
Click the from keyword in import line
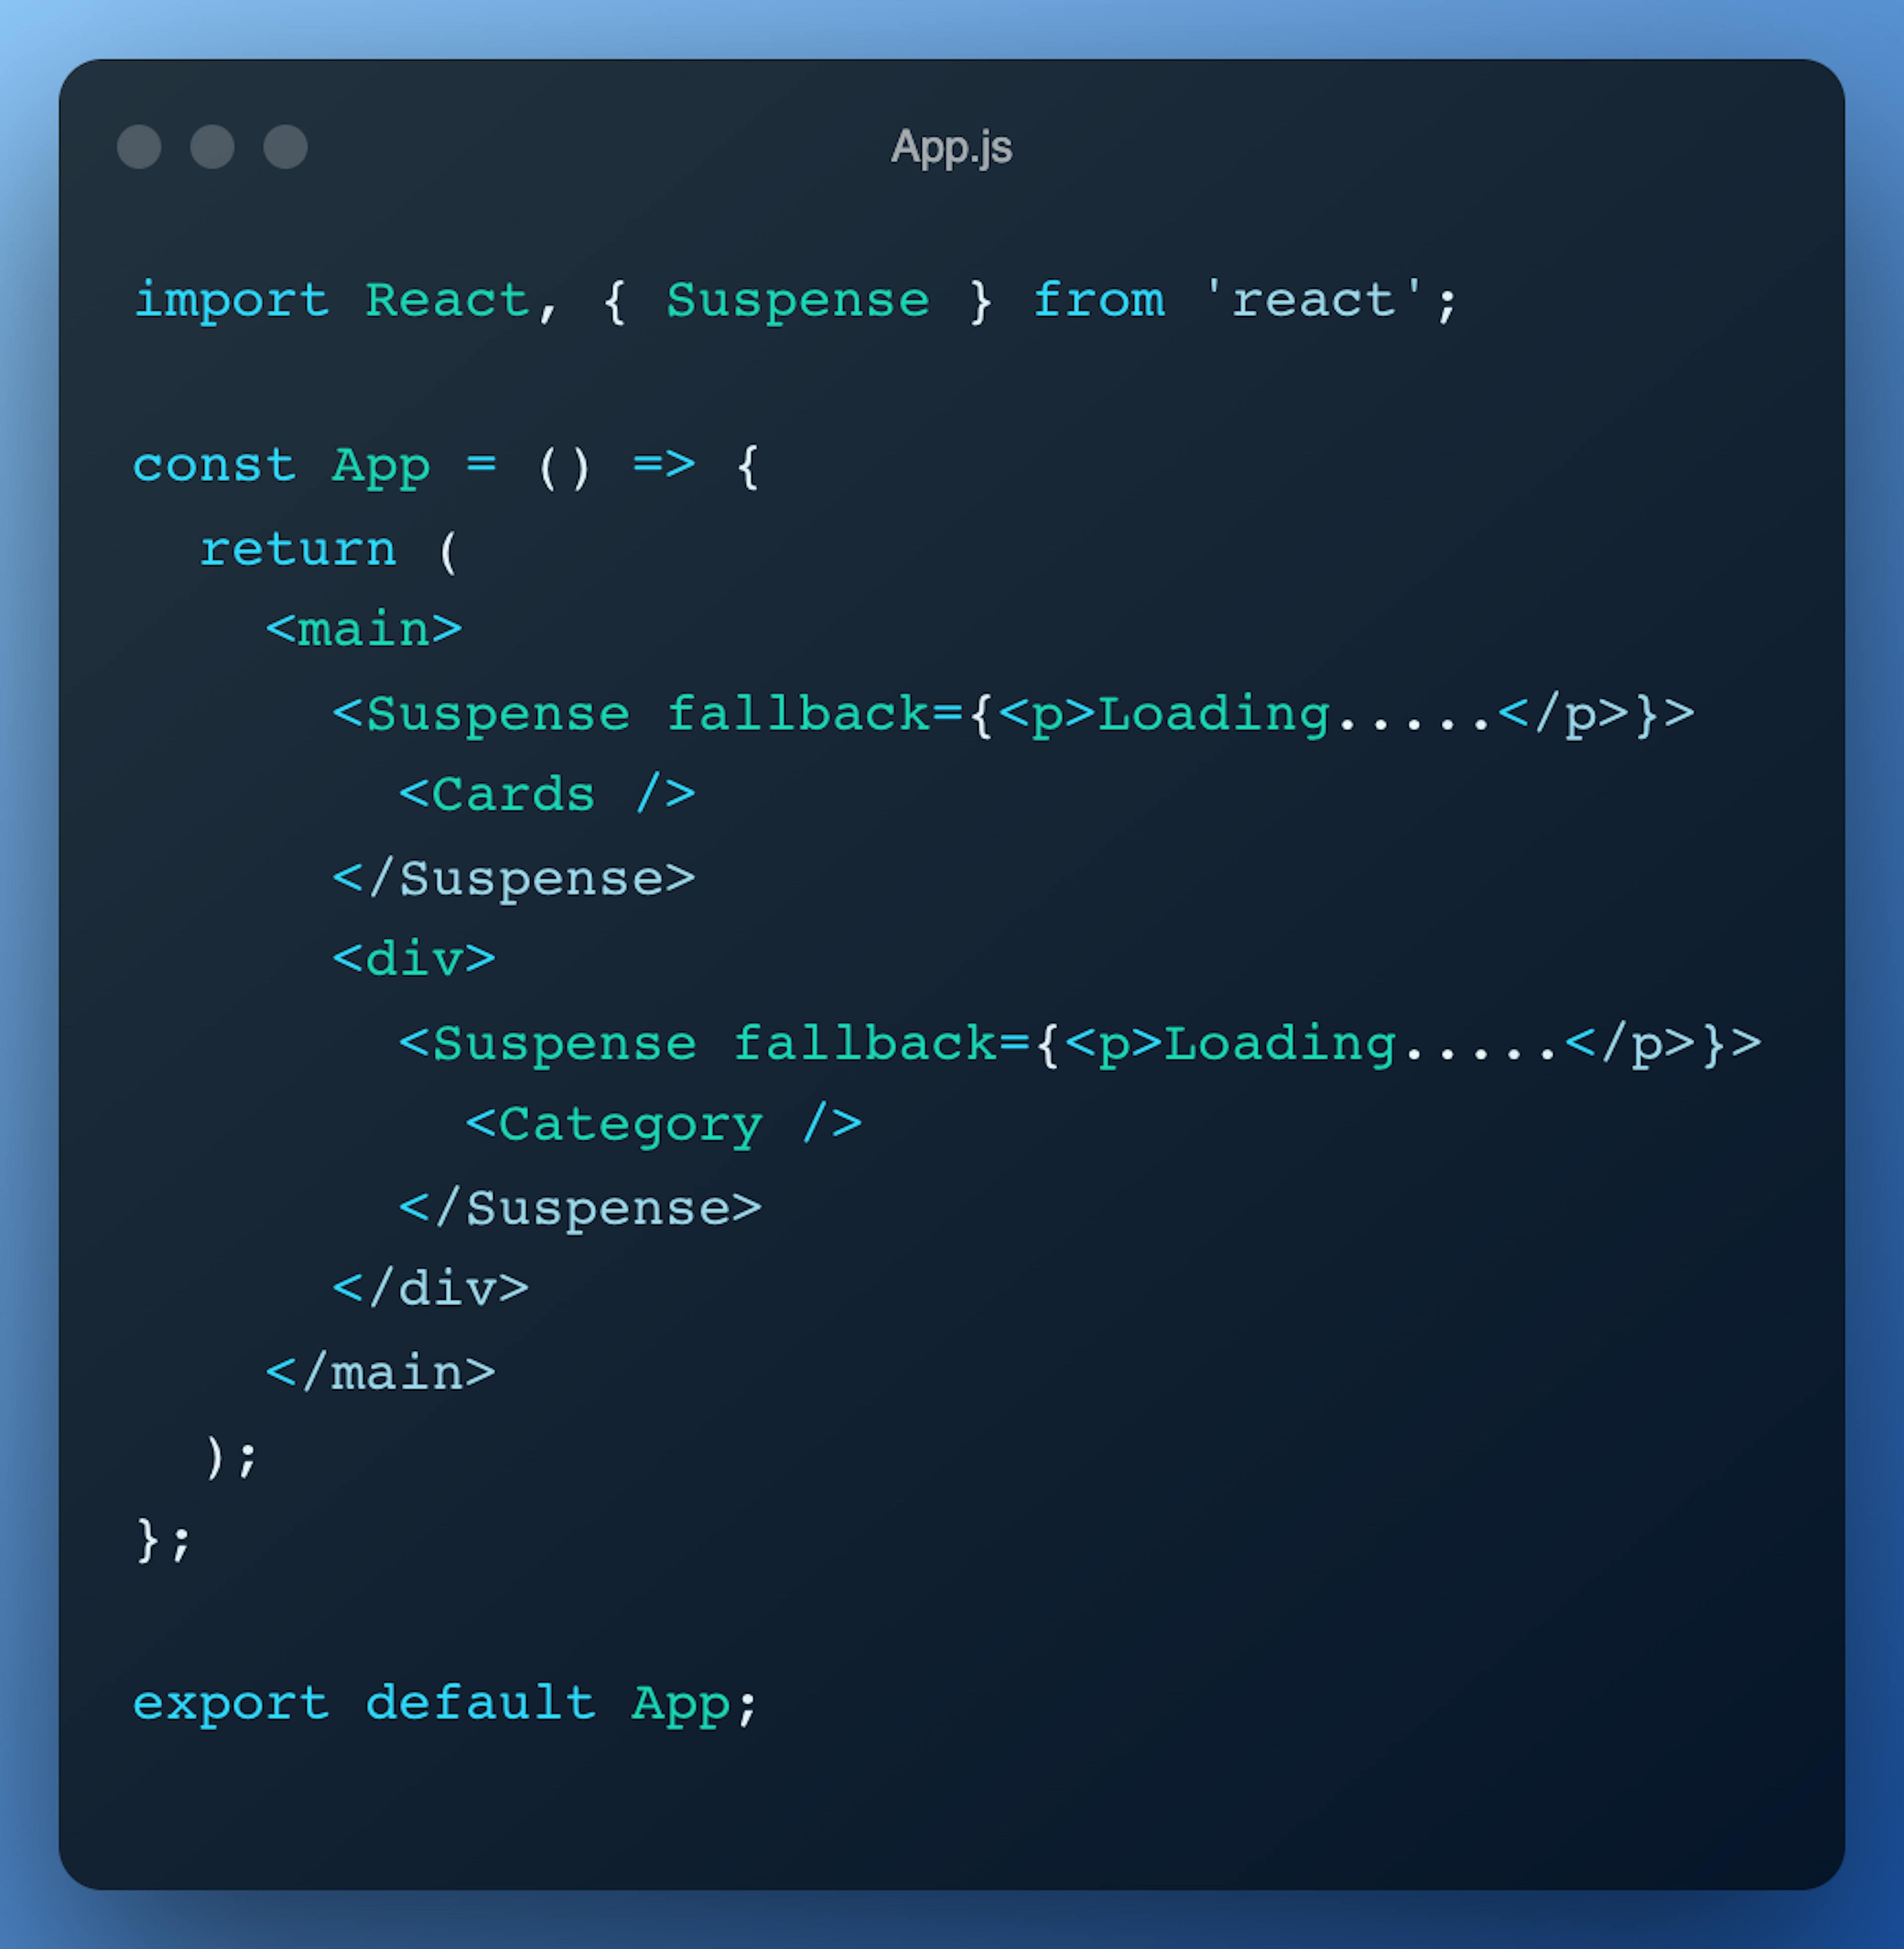point(1098,301)
